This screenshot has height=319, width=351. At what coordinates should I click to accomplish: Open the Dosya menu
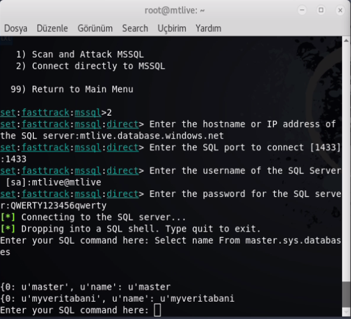pos(15,28)
